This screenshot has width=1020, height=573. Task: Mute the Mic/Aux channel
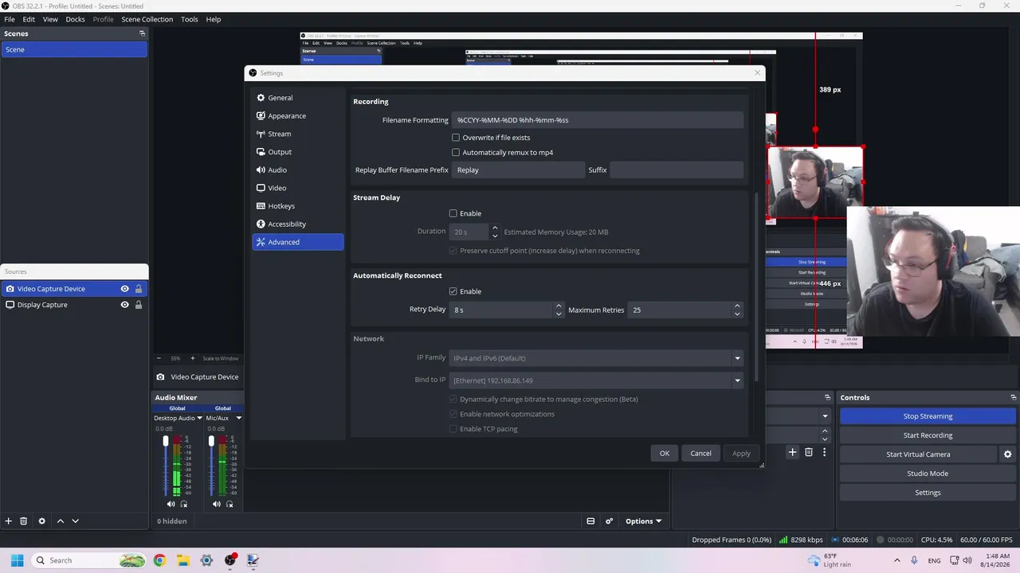coord(216,504)
